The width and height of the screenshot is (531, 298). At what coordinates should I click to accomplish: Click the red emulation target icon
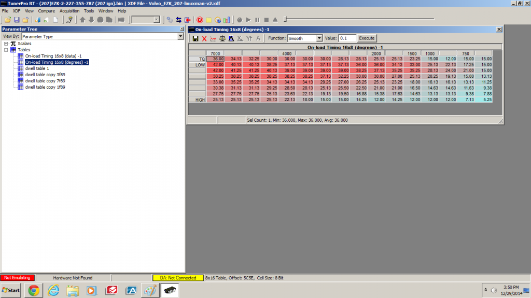(x=199, y=20)
